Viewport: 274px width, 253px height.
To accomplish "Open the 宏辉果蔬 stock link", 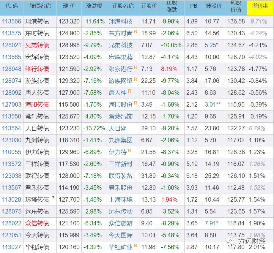I will [121, 57].
